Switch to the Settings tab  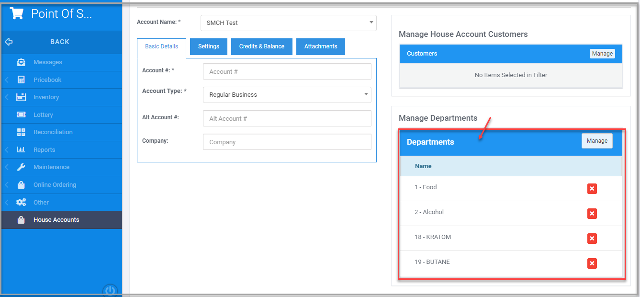208,46
